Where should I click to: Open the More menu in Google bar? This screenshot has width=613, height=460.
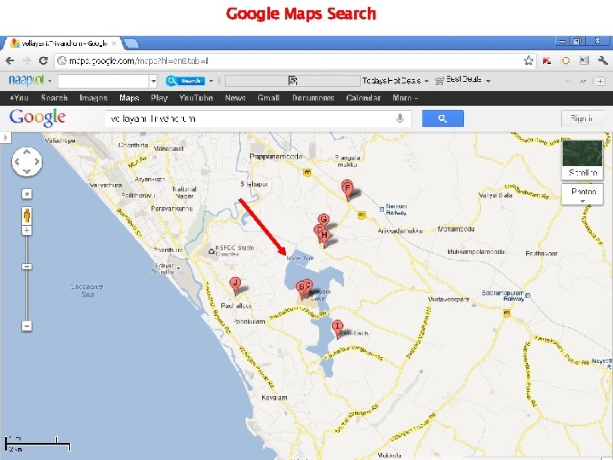405,98
